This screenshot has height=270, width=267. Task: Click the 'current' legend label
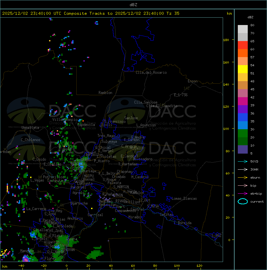pyautogui.click(x=257, y=202)
